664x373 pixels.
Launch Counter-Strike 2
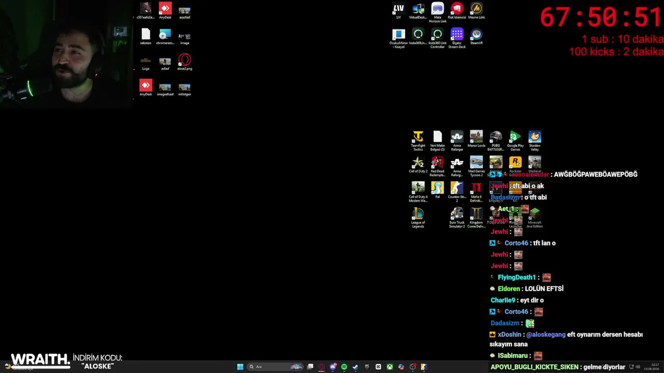pos(457,192)
